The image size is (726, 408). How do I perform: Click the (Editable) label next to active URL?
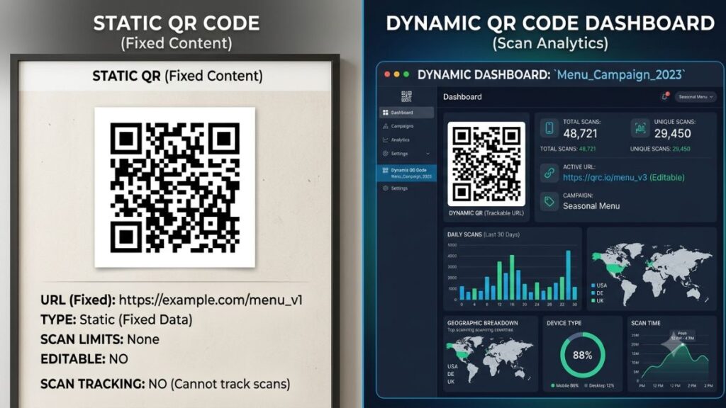pyautogui.click(x=667, y=178)
